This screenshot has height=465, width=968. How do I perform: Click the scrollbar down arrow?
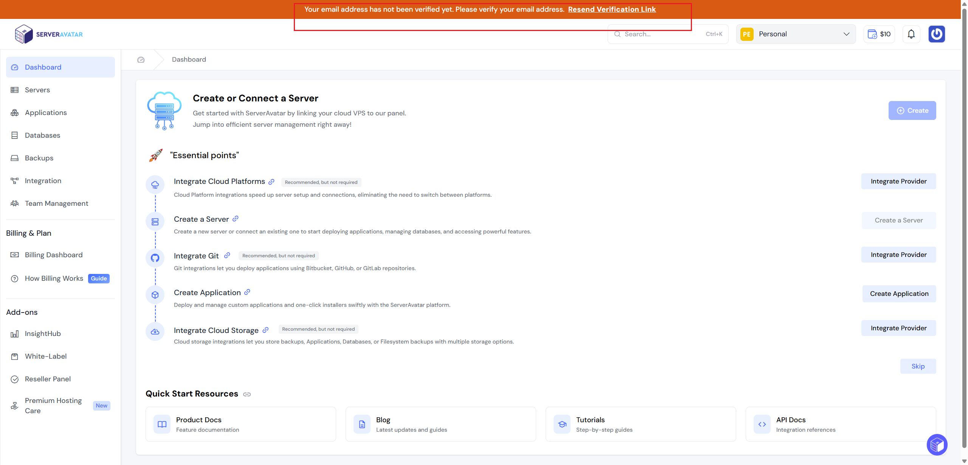click(x=964, y=461)
